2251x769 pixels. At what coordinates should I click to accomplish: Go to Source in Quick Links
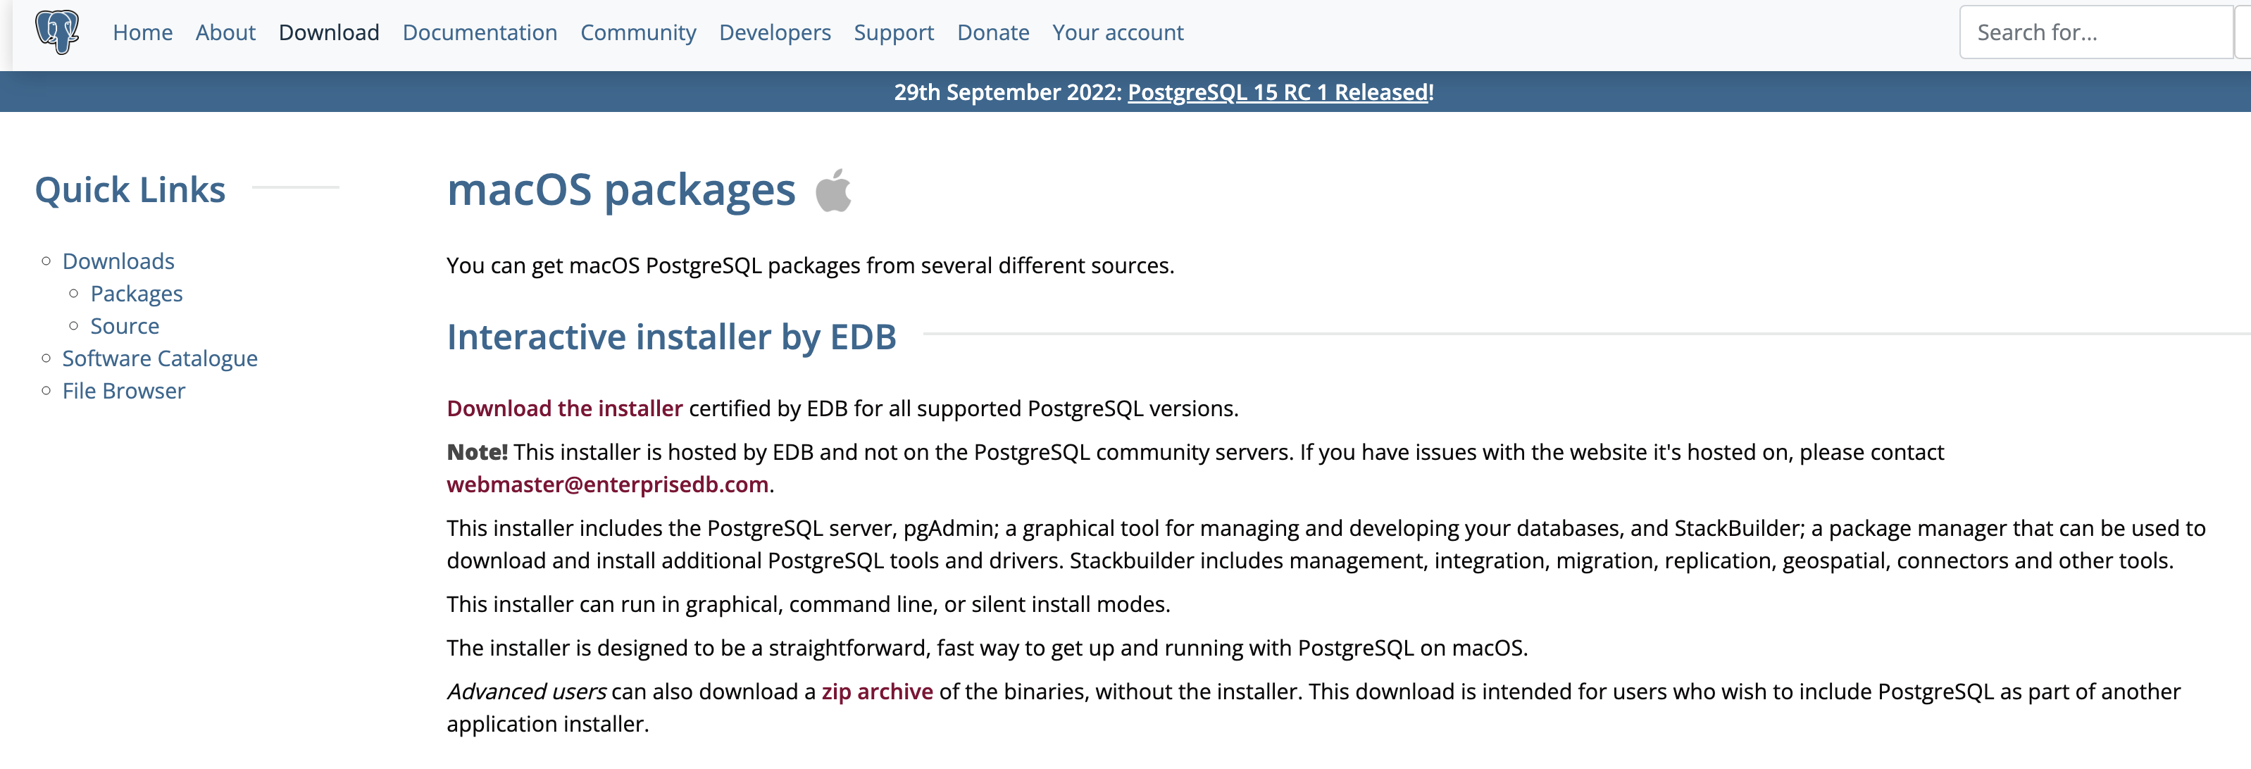125,326
